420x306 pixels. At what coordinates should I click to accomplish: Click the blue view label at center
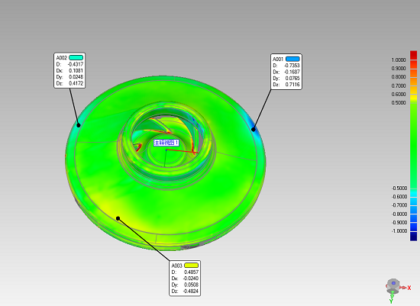pyautogui.click(x=166, y=143)
